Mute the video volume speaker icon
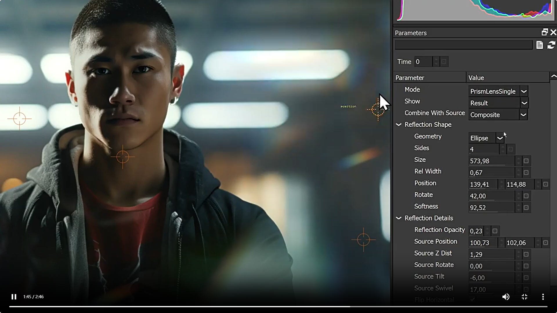This screenshot has height=313, width=557. coord(506,297)
